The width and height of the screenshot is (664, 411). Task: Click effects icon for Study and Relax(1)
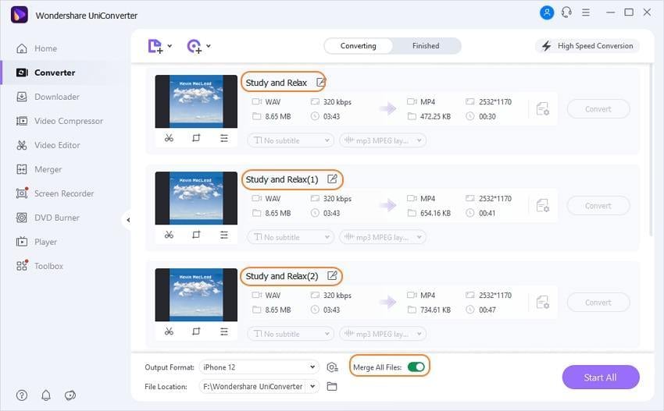click(224, 235)
